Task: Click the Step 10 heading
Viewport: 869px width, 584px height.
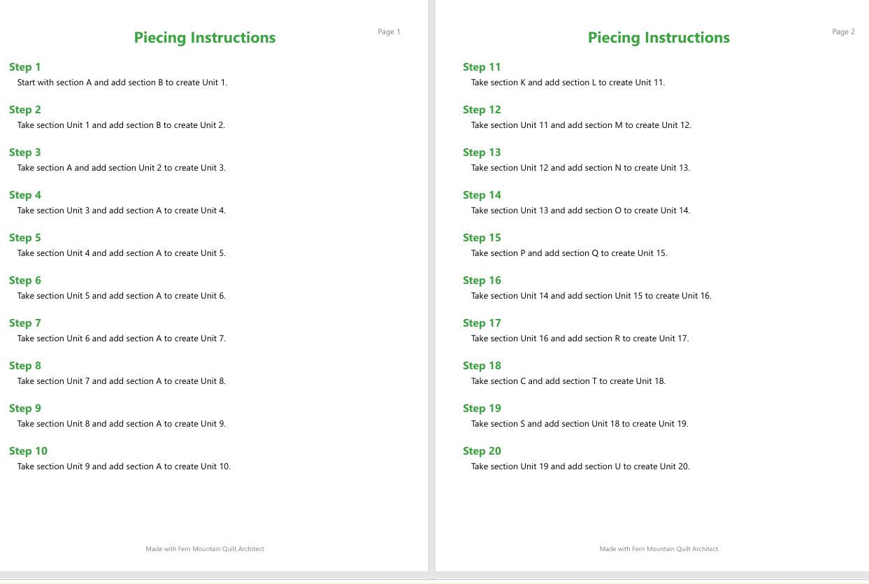Action: click(28, 451)
